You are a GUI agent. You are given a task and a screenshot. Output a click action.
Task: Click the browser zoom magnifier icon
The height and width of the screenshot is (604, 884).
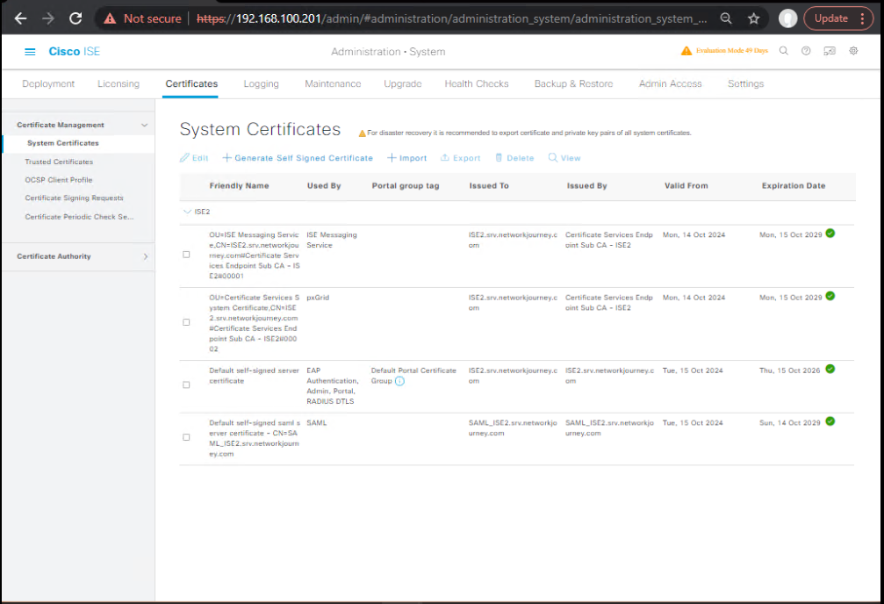pyautogui.click(x=726, y=18)
